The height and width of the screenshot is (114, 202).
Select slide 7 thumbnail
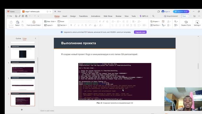[x=23, y=83]
